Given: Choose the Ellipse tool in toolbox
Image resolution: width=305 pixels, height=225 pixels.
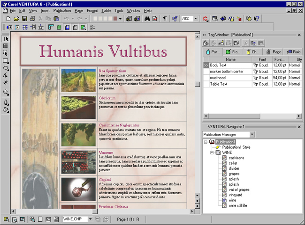Looking at the screenshot, I should (6, 68).
